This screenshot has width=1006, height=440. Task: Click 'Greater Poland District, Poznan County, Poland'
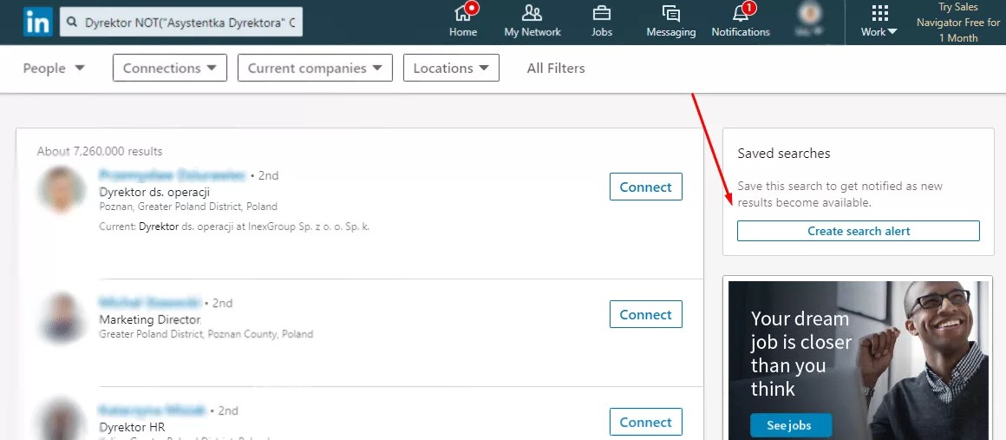point(206,334)
